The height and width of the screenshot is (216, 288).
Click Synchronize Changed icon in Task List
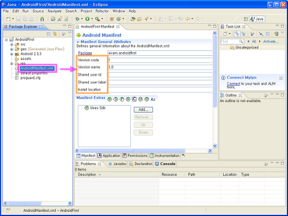click(276, 34)
